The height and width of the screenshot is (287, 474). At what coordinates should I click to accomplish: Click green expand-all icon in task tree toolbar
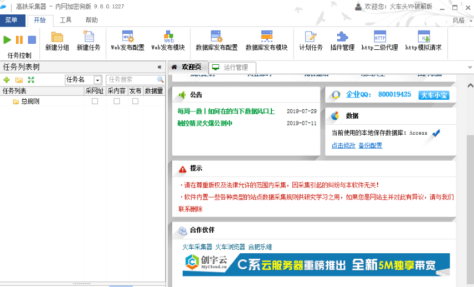coord(31,80)
